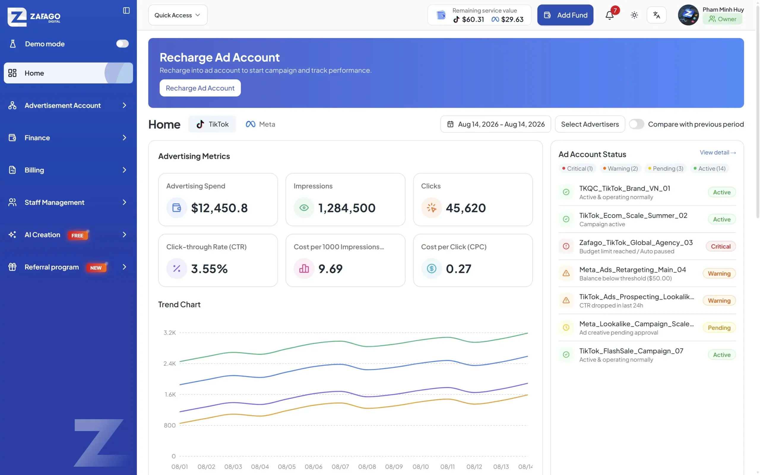Image resolution: width=760 pixels, height=475 pixels.
Task: Select the Home sidebar item
Action: point(68,73)
